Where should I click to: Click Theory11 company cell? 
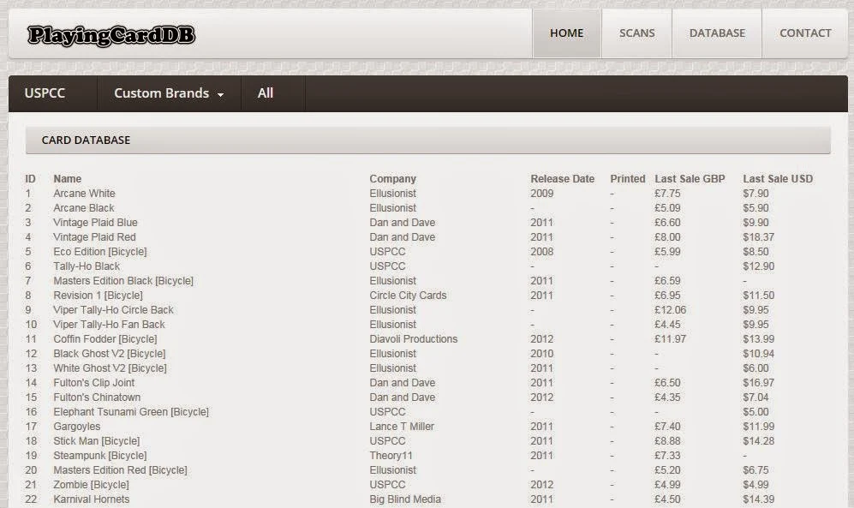[391, 456]
